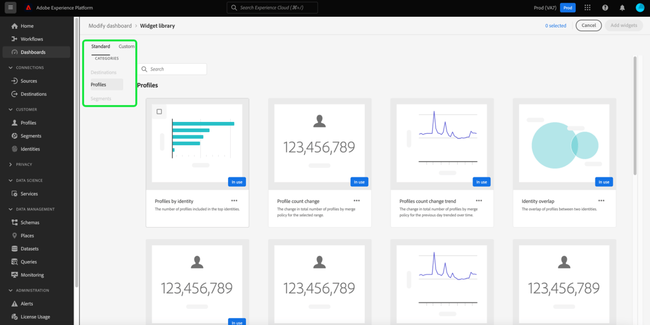Switch to the Custom tab

coord(126,46)
